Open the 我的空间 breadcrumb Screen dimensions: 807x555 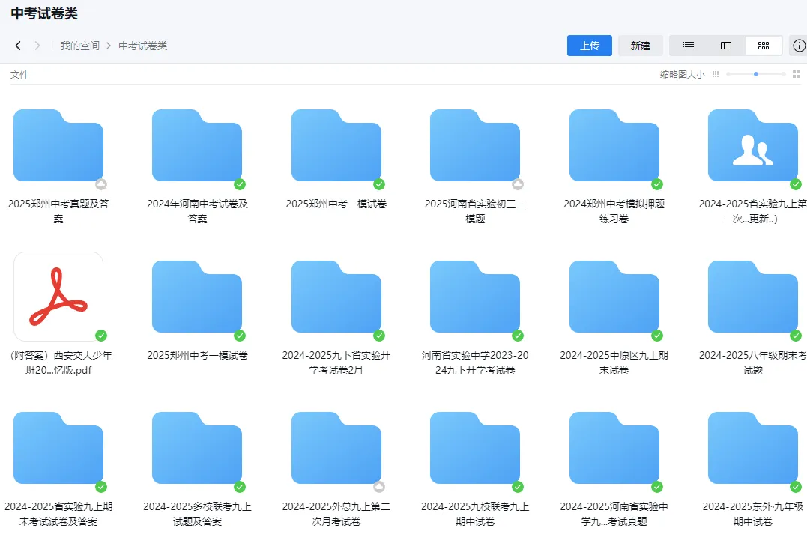pyautogui.click(x=80, y=46)
